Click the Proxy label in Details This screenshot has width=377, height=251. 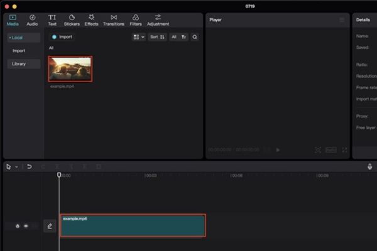[x=362, y=116]
